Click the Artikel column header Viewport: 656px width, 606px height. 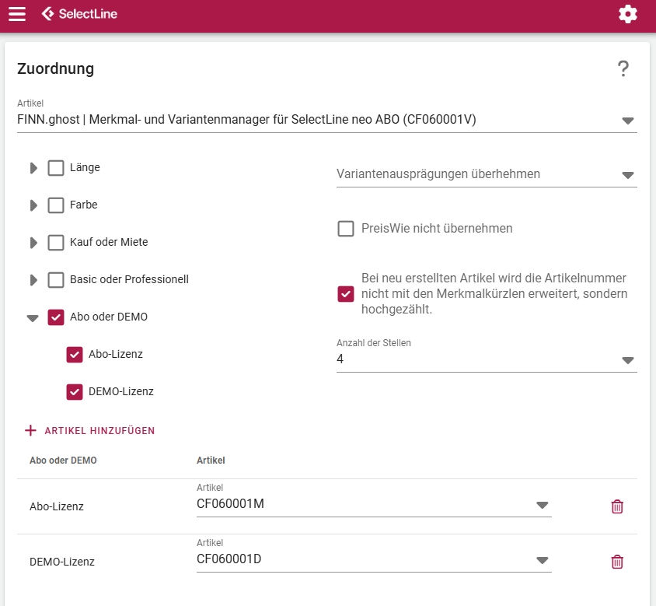pyautogui.click(x=211, y=461)
